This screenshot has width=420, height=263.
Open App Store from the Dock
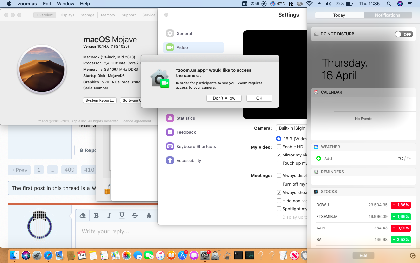(x=182, y=255)
